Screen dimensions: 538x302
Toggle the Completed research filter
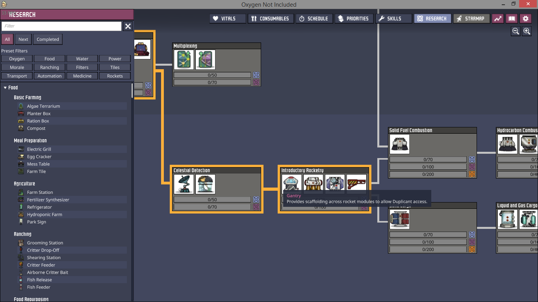pyautogui.click(x=48, y=39)
